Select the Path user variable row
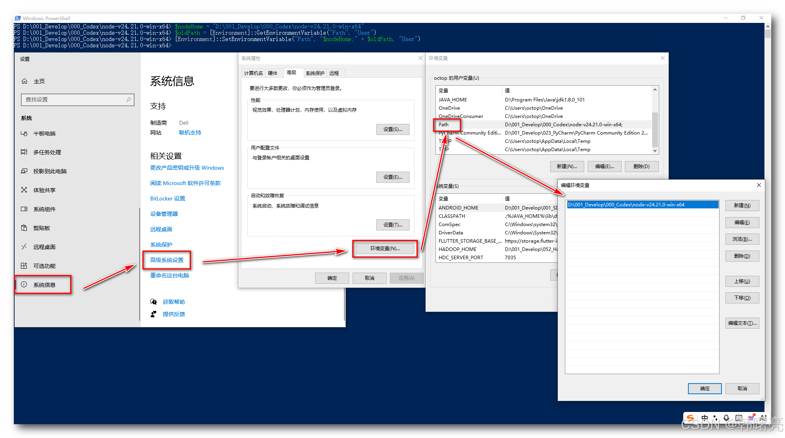 [544, 125]
